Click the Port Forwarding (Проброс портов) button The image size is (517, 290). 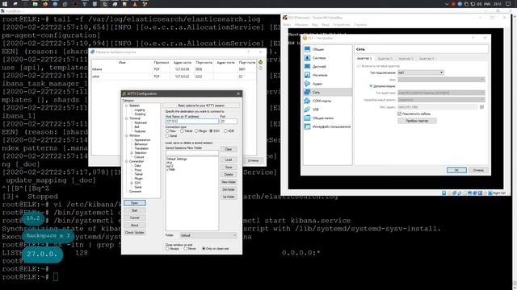tap(417, 121)
